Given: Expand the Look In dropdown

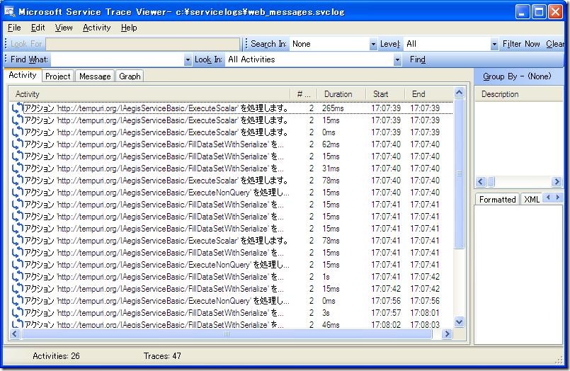Looking at the screenshot, I should (x=397, y=59).
